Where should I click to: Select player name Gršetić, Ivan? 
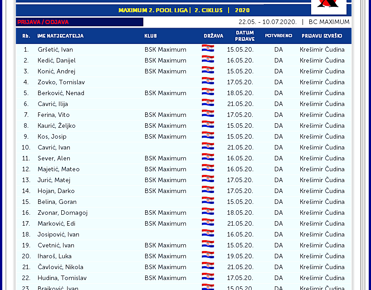tap(55, 50)
